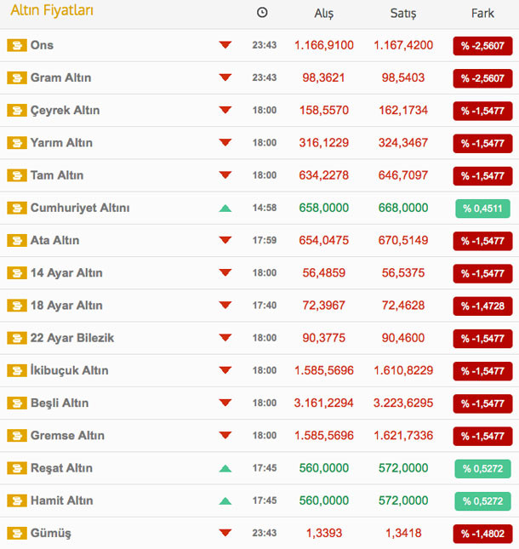Click the Alış column header
The image size is (519, 549).
point(323,13)
